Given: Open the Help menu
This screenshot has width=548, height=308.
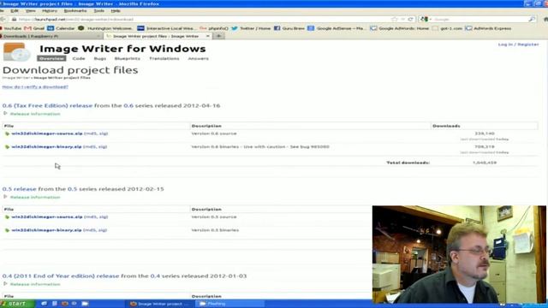Looking at the screenshot, I should click(116, 11).
